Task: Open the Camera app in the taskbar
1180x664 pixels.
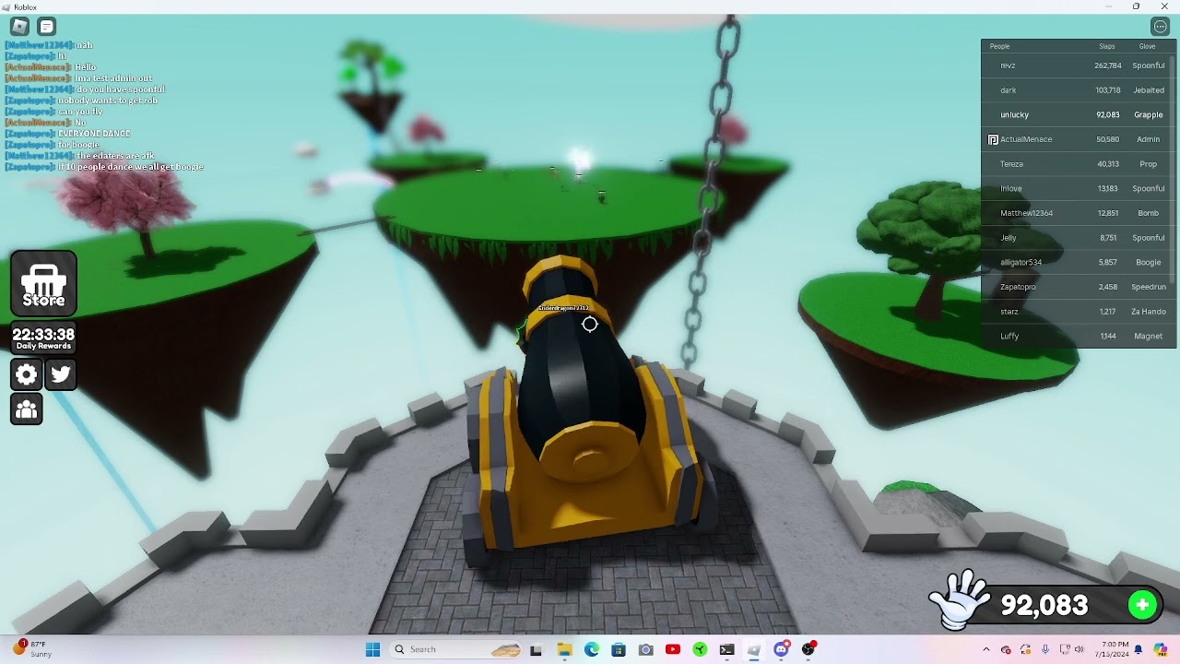Action: click(645, 649)
